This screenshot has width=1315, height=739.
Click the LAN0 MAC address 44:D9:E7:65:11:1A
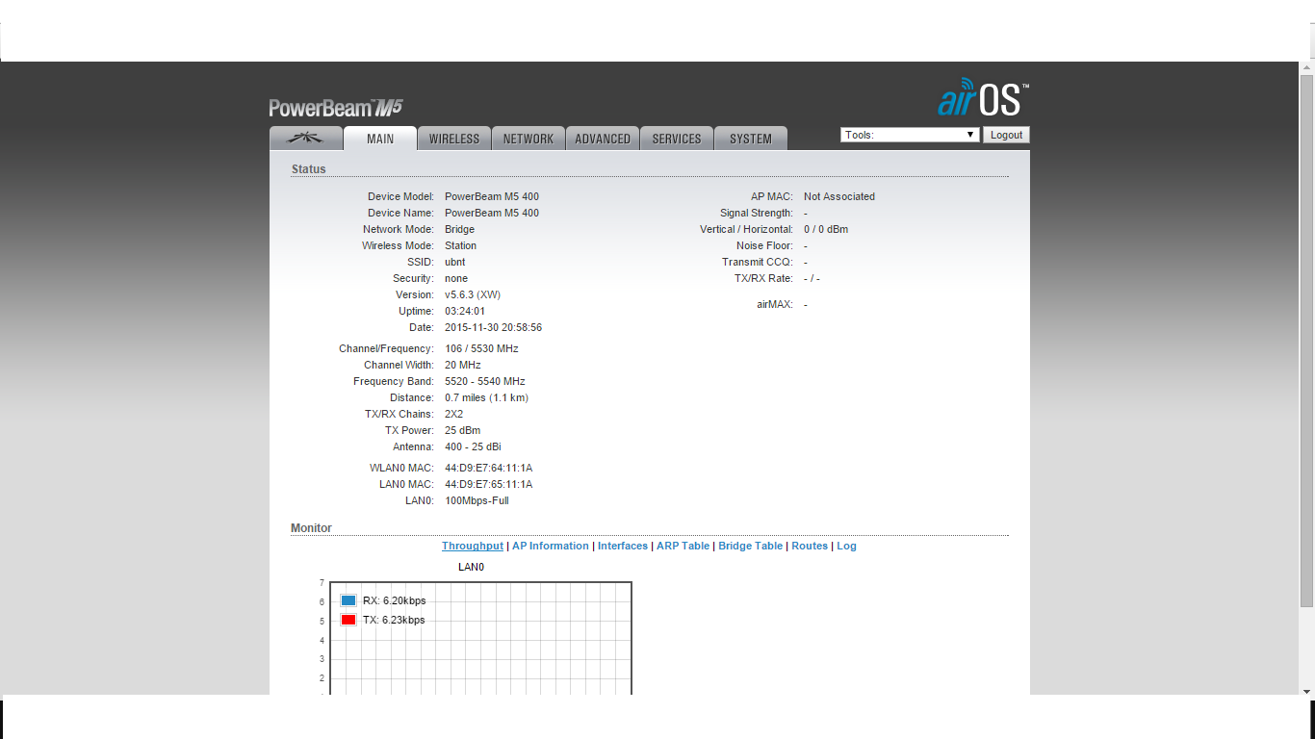point(488,484)
